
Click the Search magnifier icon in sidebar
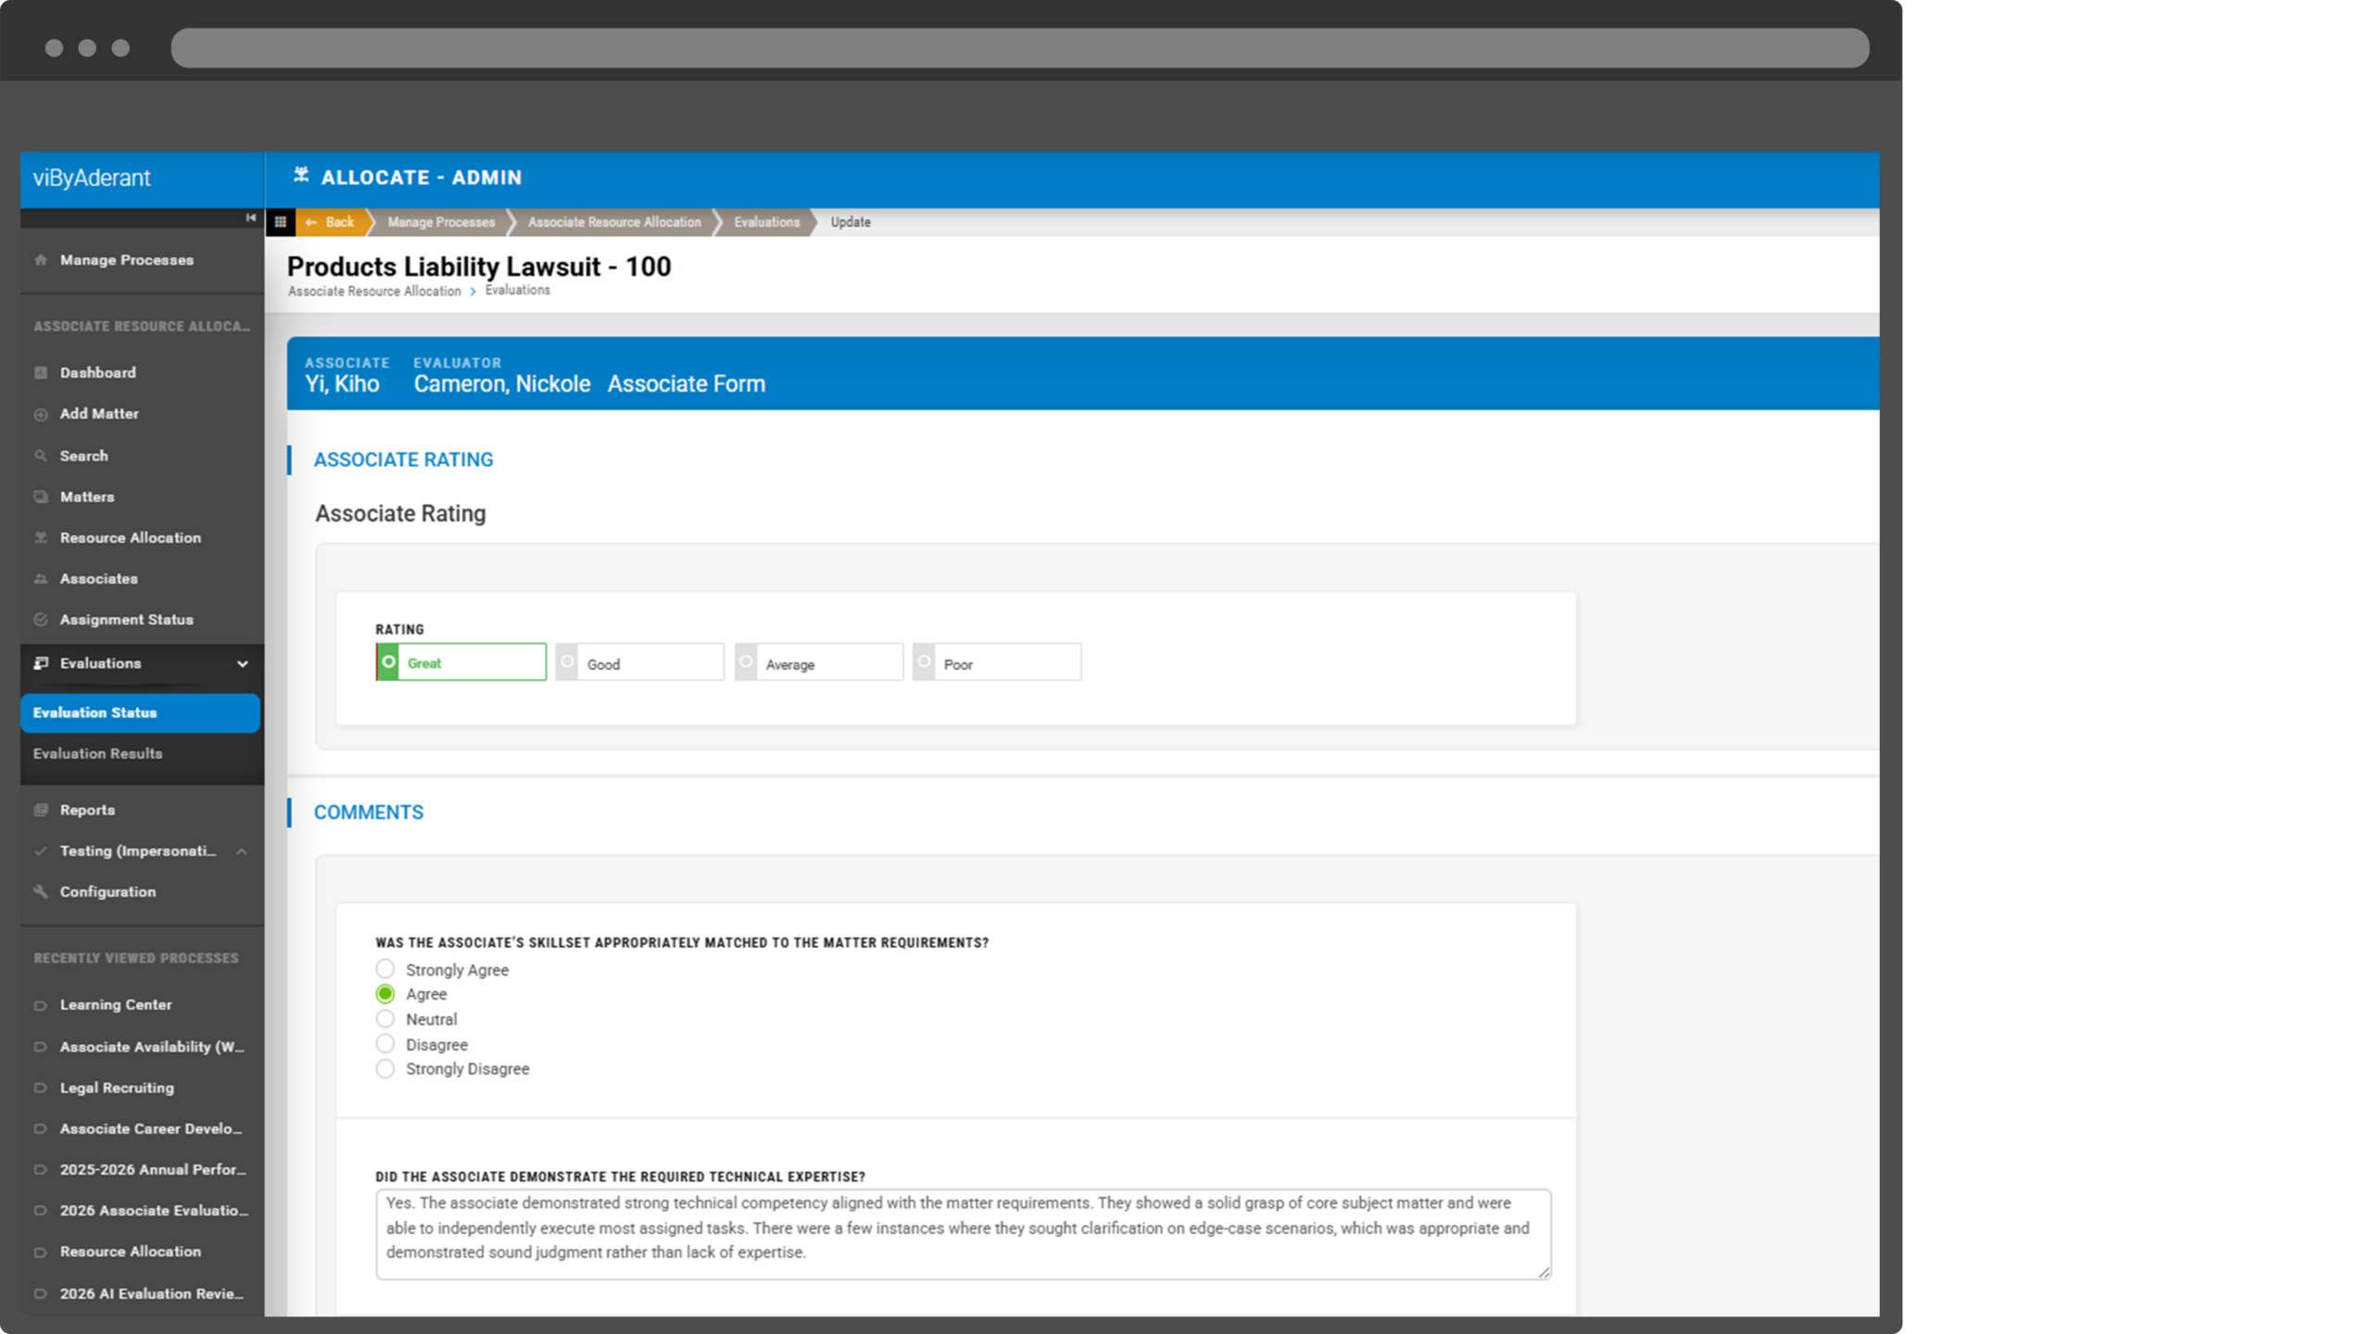pos(41,456)
